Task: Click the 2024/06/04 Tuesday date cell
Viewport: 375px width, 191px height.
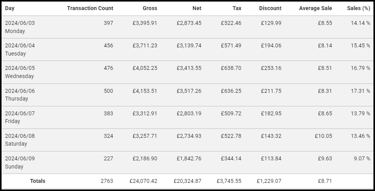Action: click(20, 49)
